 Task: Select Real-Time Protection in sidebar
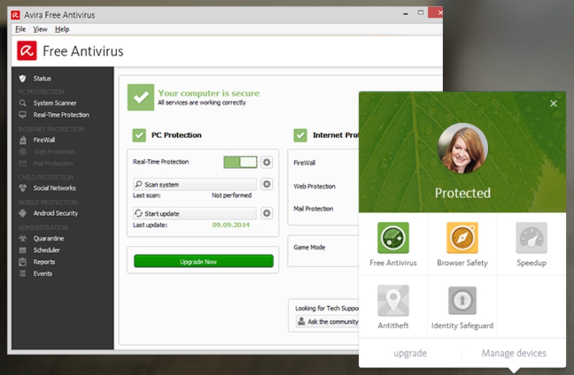coord(61,115)
